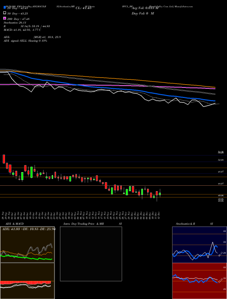This screenshot has height=299, width=227.
Task: Open the MACD histogram panel
Action: point(27,281)
